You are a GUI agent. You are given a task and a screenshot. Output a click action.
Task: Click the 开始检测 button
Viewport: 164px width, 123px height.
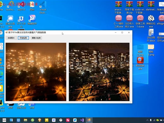point(23,38)
